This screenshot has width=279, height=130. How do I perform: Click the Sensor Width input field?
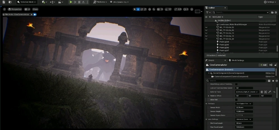point(244,107)
